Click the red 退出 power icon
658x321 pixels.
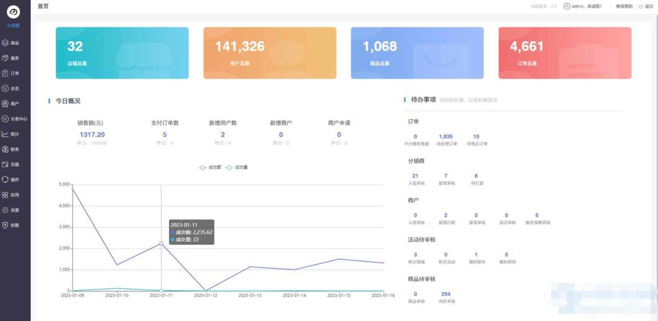(x=640, y=7)
